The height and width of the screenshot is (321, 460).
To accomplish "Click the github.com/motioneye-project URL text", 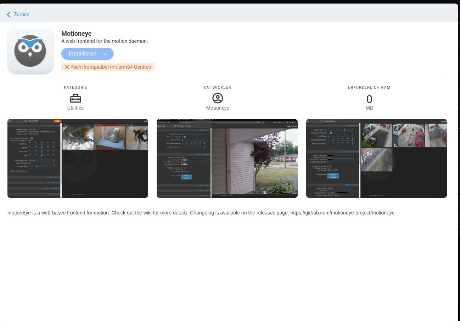I will point(342,213).
